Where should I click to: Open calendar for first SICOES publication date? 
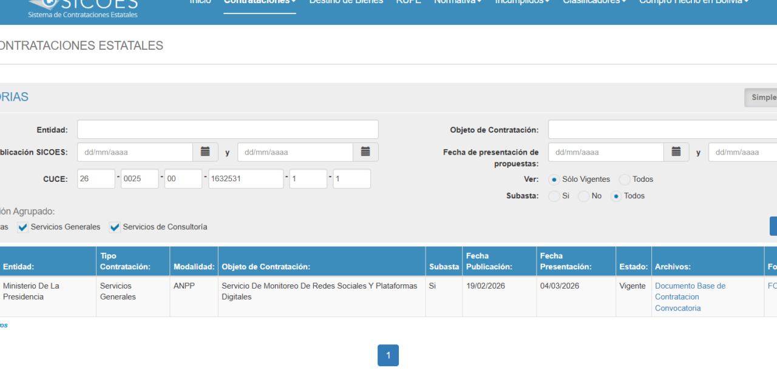tap(205, 152)
